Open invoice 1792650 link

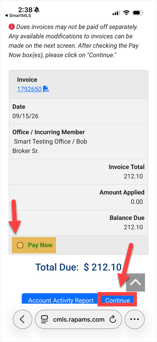(x=29, y=89)
